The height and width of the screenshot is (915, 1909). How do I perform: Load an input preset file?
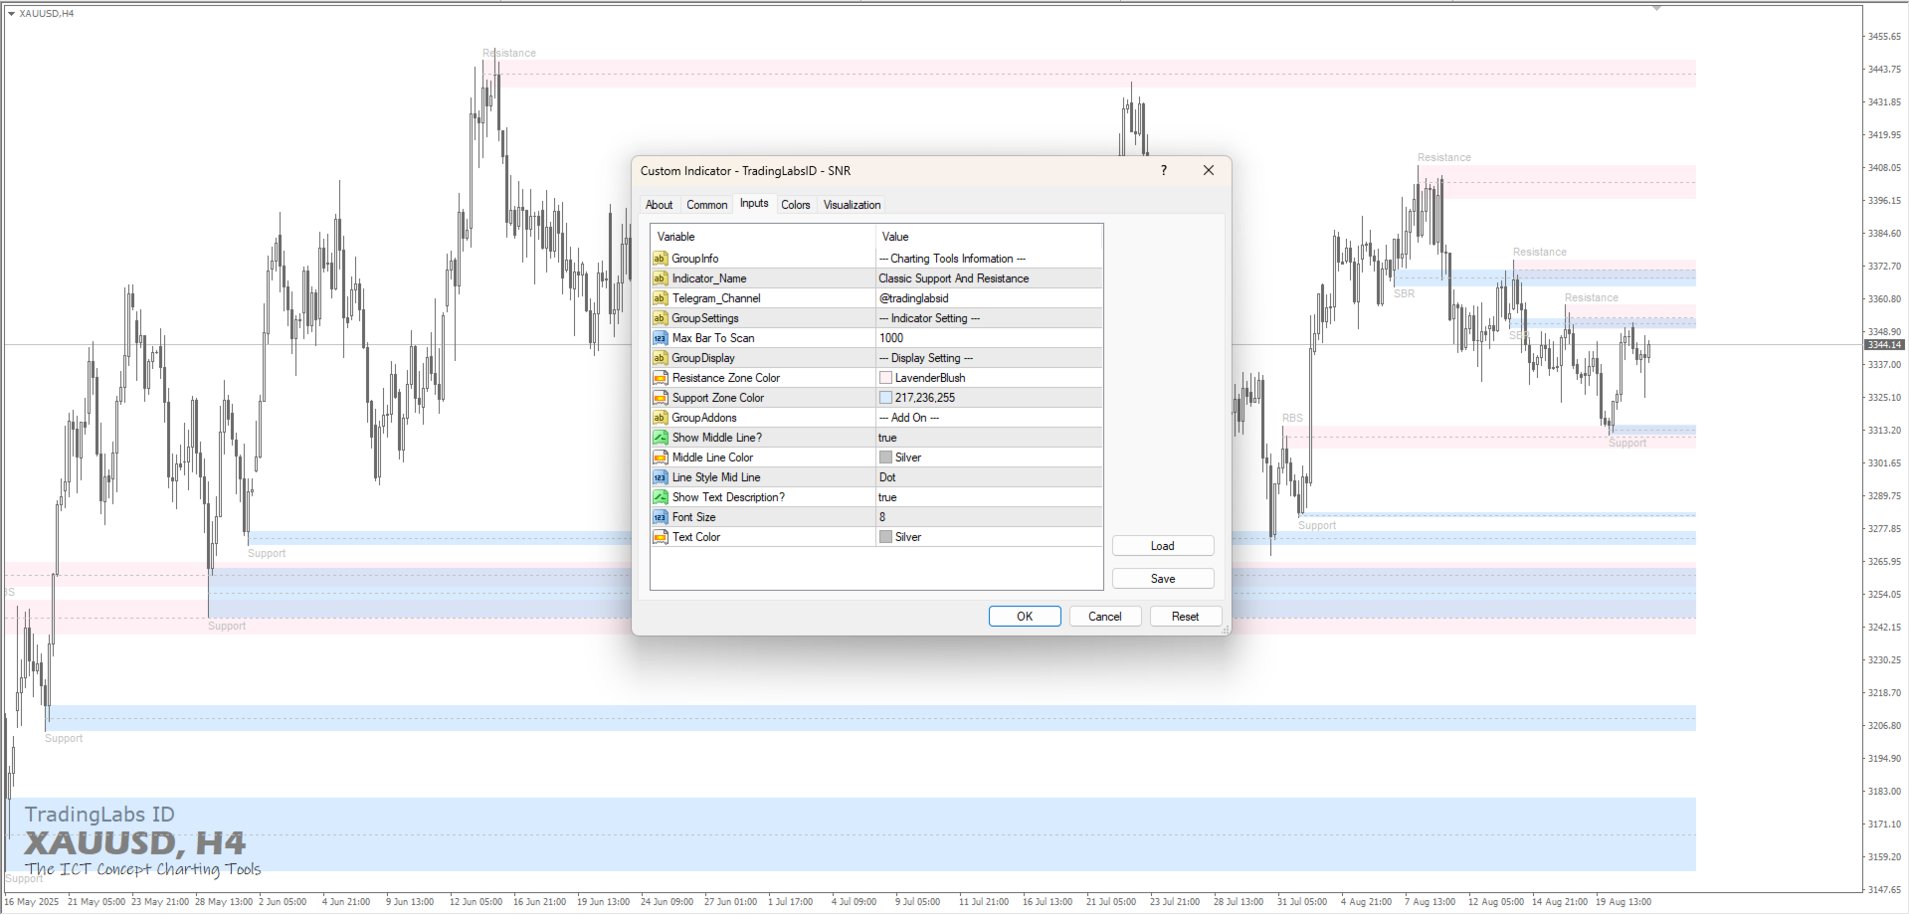[x=1162, y=546]
